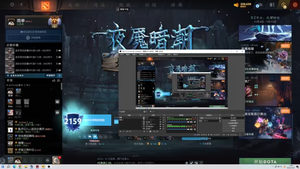300x169 pixels.
Task: Open the treasure badge with red notification
Action: point(56,160)
